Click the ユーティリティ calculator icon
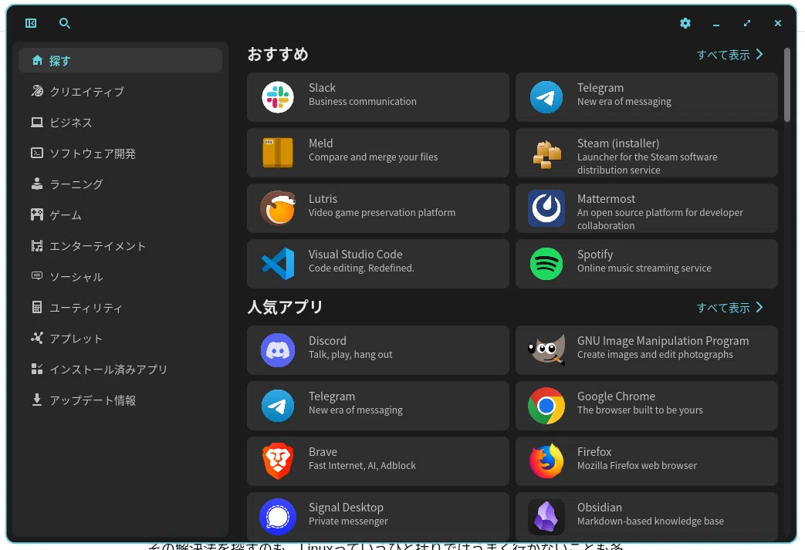Screen dimensions: 805x550 pyautogui.click(x=37, y=307)
